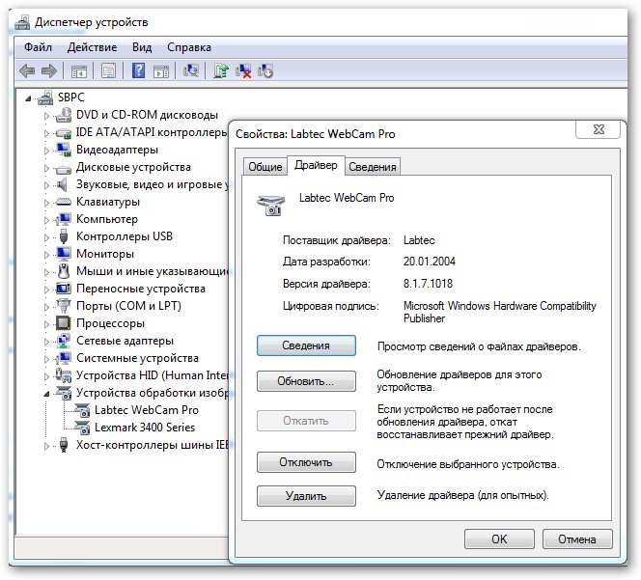The height and width of the screenshot is (580, 641).
Task: Click the Labtec WebCam Pro tree icon
Action: click(x=82, y=410)
